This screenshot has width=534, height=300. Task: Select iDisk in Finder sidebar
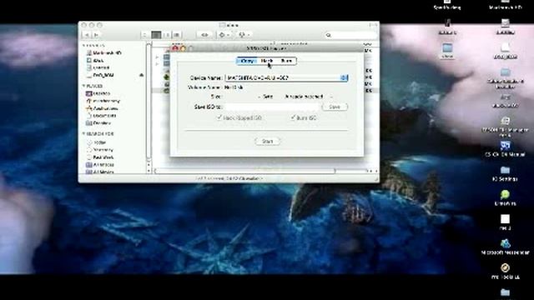tap(95, 61)
